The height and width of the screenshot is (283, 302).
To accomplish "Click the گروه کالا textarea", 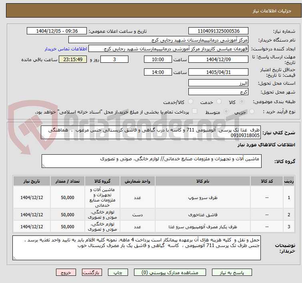I will (152, 161).
